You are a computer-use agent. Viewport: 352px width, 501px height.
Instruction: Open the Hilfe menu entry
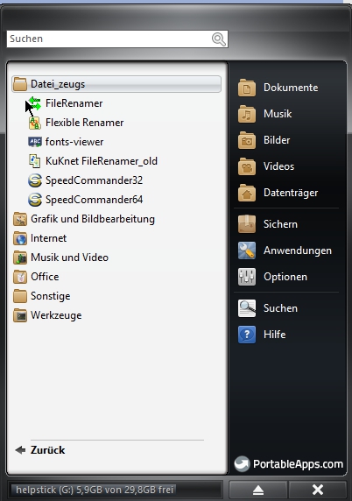coord(287,335)
